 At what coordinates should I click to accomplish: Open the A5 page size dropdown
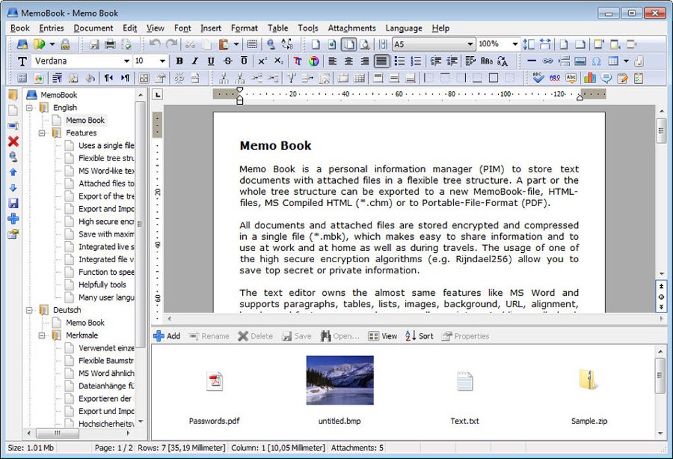click(470, 44)
